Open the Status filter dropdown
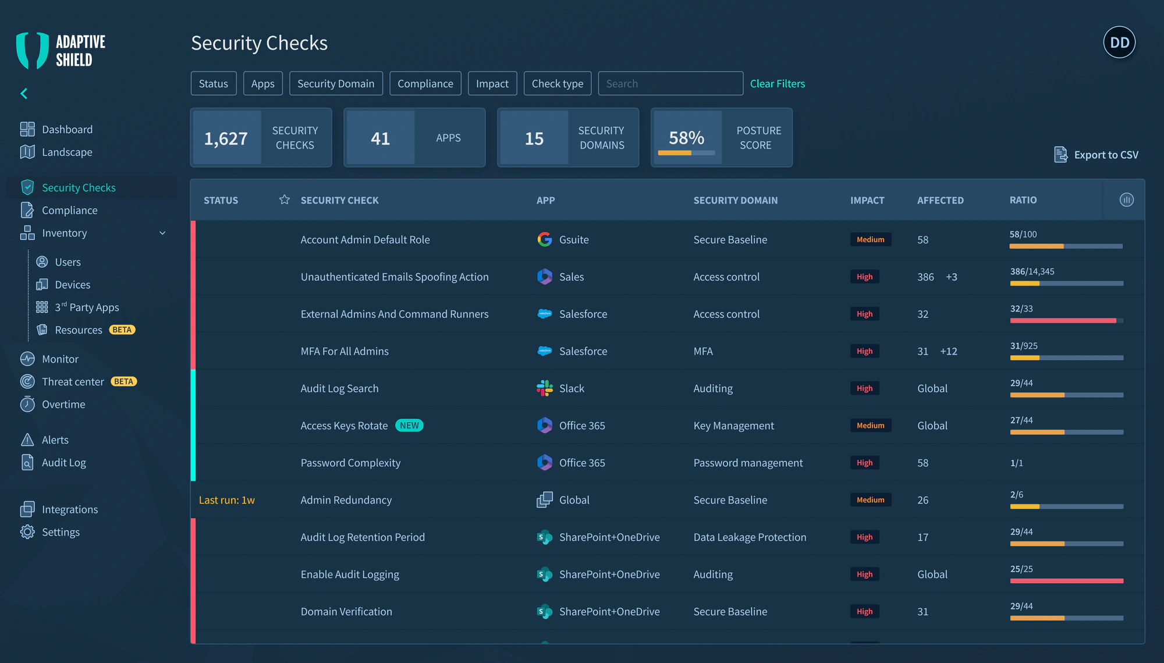The image size is (1164, 663). point(214,83)
